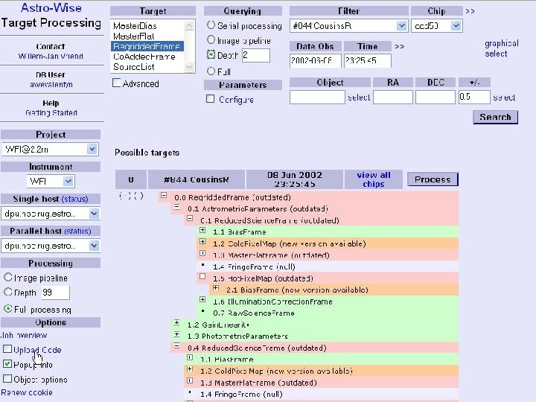This screenshot has height=402, width=536.
Task: Collapse the 0.1 ReducedScienceFrame node
Action: click(x=190, y=218)
